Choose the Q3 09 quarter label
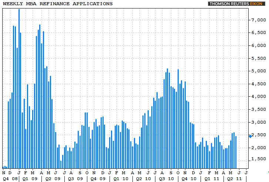The width and height of the screenshot is (269, 182). point(76,179)
